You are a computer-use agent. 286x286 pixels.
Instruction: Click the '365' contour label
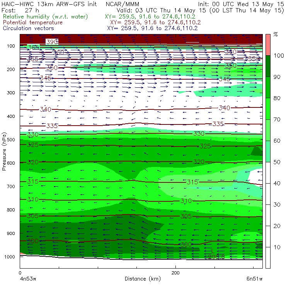point(34,48)
